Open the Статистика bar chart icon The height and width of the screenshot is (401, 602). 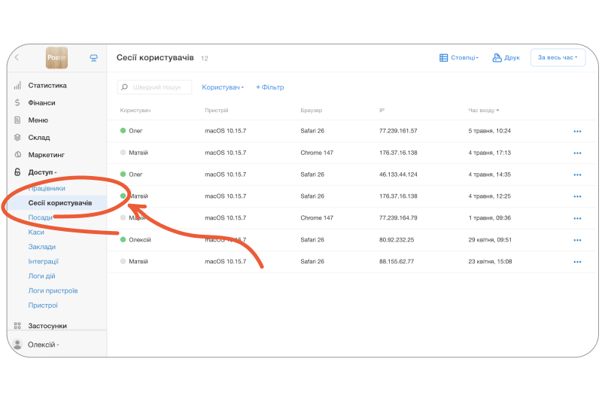pos(17,85)
